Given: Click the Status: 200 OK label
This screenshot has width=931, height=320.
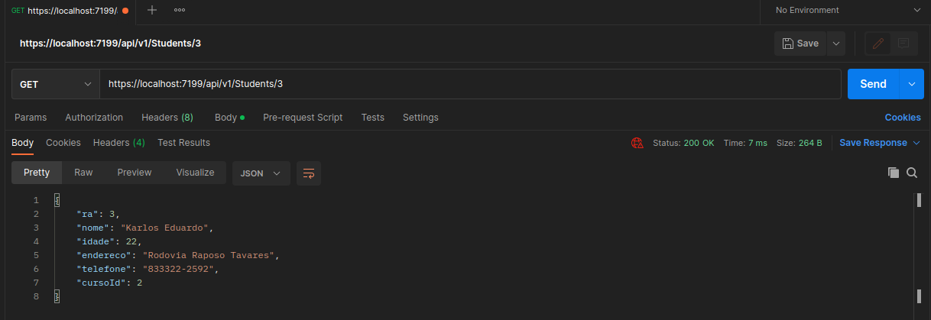Looking at the screenshot, I should (x=683, y=143).
